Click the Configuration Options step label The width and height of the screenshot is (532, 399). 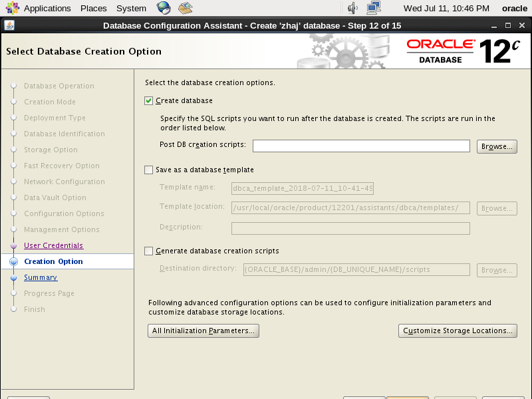64,213
